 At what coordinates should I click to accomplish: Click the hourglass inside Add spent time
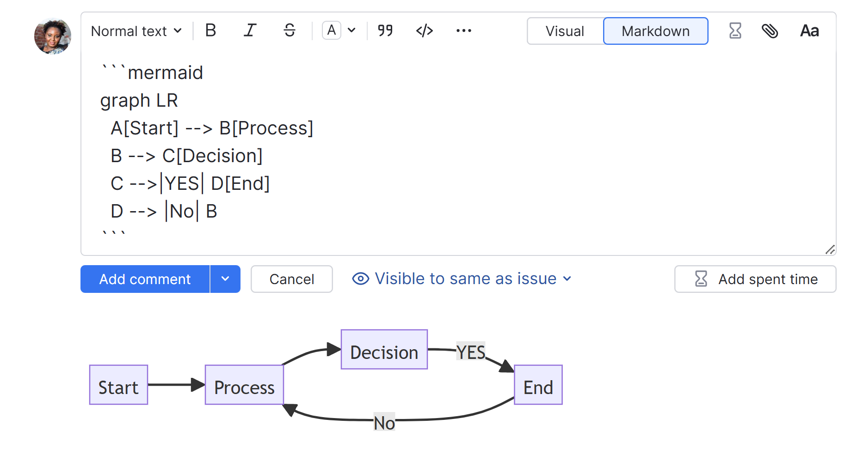701,279
